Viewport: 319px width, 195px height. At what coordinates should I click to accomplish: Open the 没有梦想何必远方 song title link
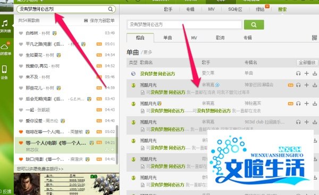tap(157, 74)
